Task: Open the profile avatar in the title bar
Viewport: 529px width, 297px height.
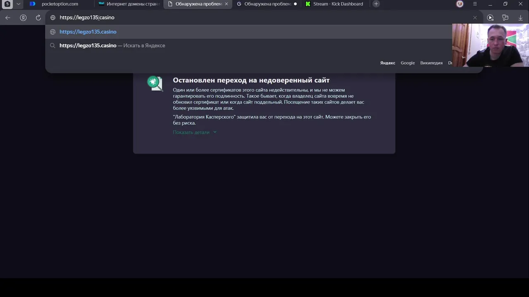Action: pyautogui.click(x=460, y=4)
